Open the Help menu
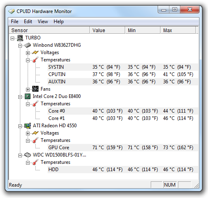 coord(58,22)
